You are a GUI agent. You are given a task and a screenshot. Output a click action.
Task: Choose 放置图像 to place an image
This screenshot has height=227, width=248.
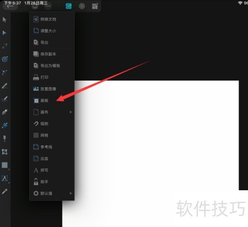click(x=52, y=89)
